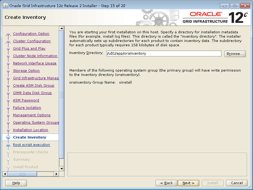Viewport: 253px width, 190px height.
Task: Click the Configuration Option step marker icon
Action: tap(8, 34)
